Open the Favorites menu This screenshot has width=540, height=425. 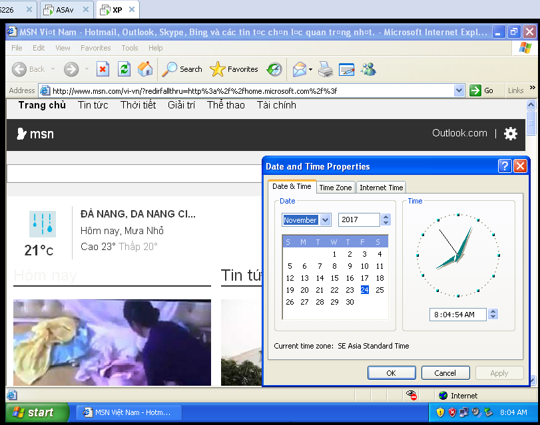95,48
